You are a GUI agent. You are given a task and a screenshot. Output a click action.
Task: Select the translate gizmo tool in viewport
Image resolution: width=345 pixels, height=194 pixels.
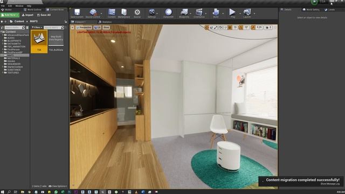[x=206, y=27]
